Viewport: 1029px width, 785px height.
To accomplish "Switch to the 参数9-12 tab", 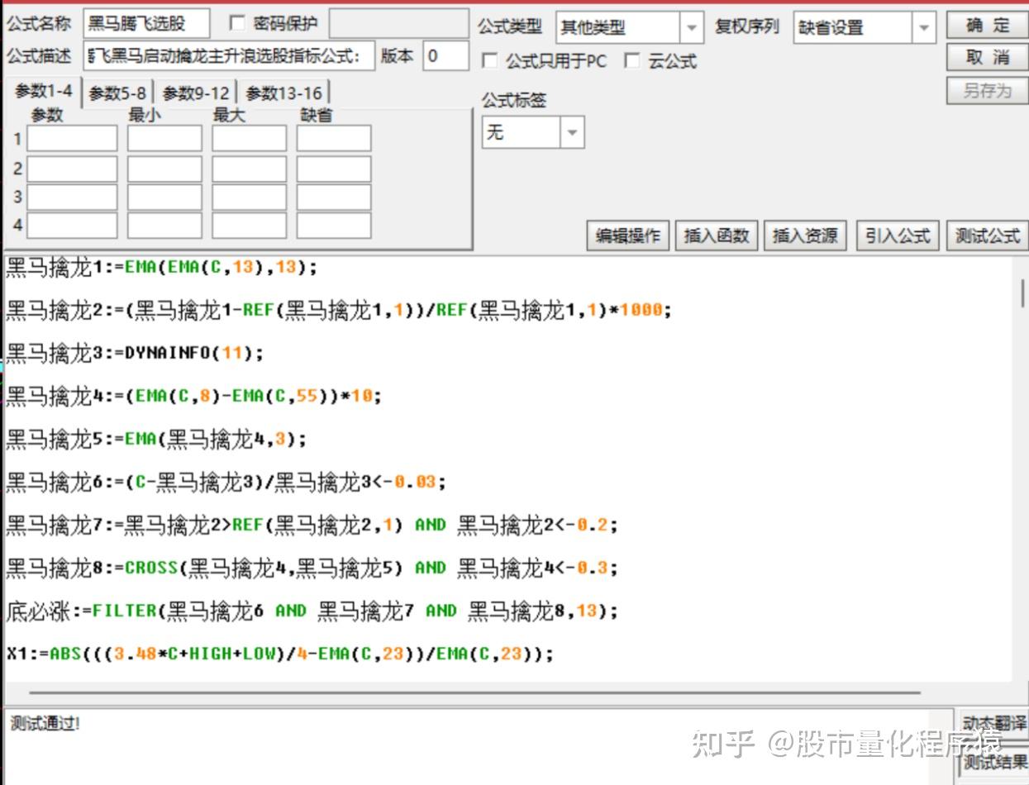I will [x=196, y=93].
